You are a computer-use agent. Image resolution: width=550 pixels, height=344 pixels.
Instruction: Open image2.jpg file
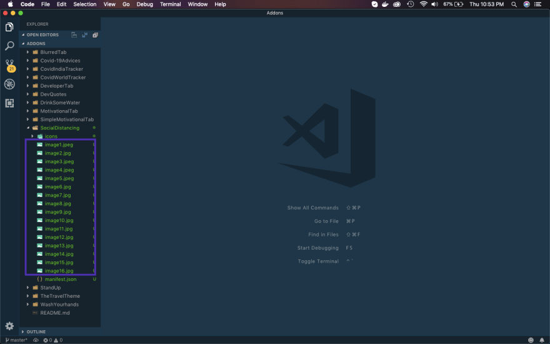coord(57,153)
